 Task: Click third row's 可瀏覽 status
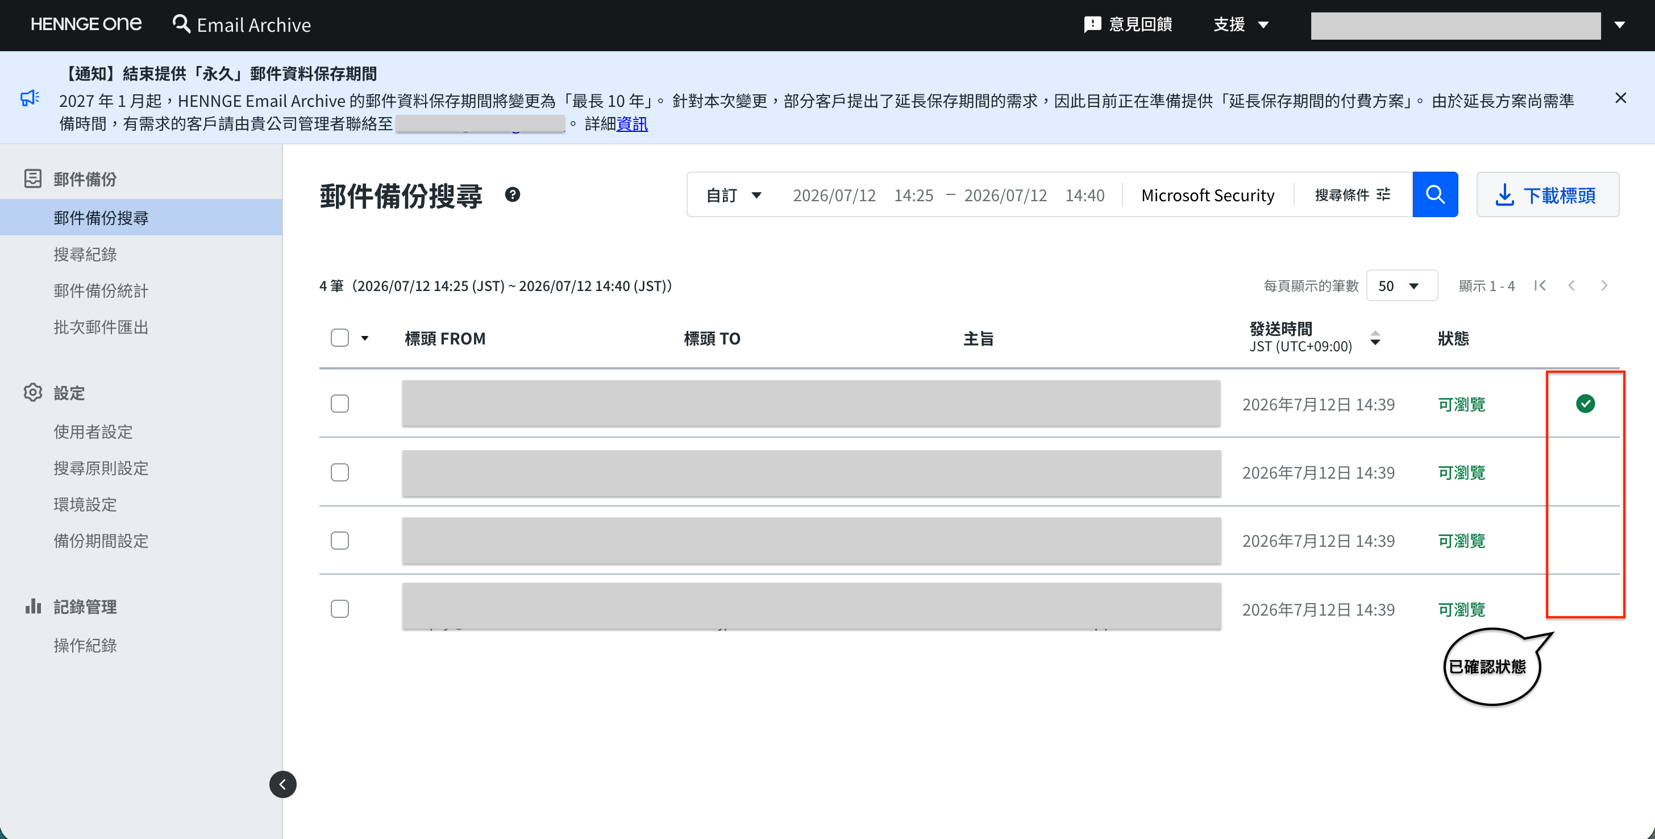pos(1461,540)
